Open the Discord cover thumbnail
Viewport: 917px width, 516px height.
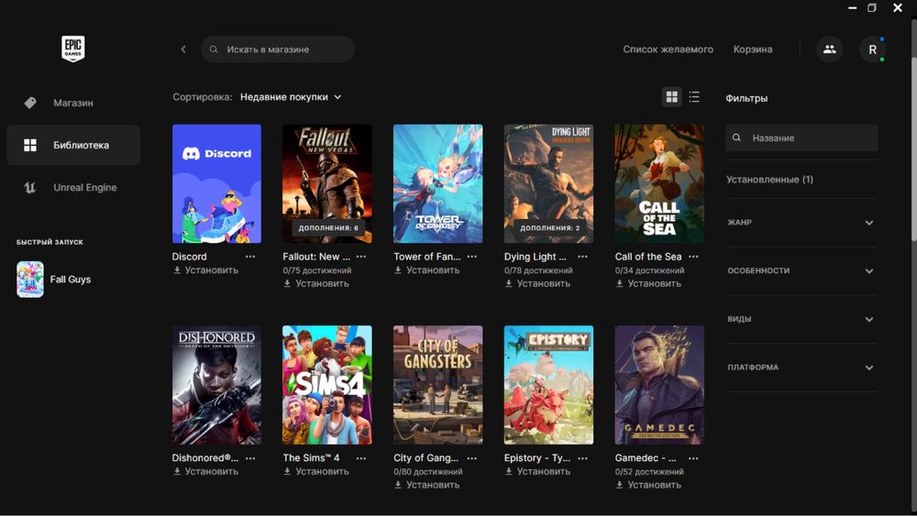point(216,183)
